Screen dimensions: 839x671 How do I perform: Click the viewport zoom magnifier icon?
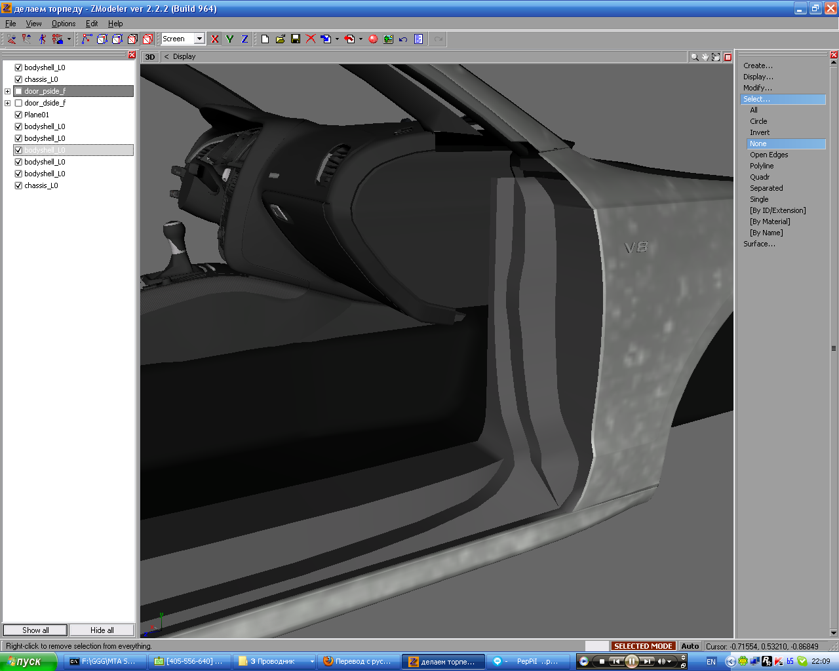[x=694, y=57]
